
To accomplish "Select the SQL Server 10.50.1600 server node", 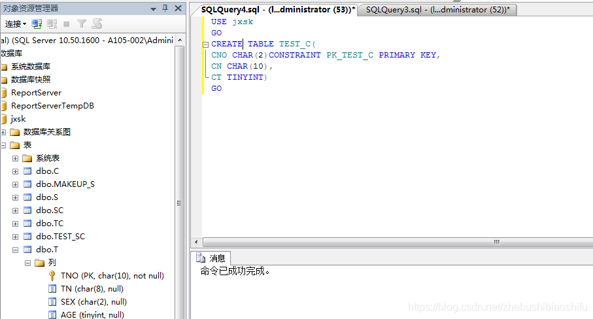I will coord(87,41).
